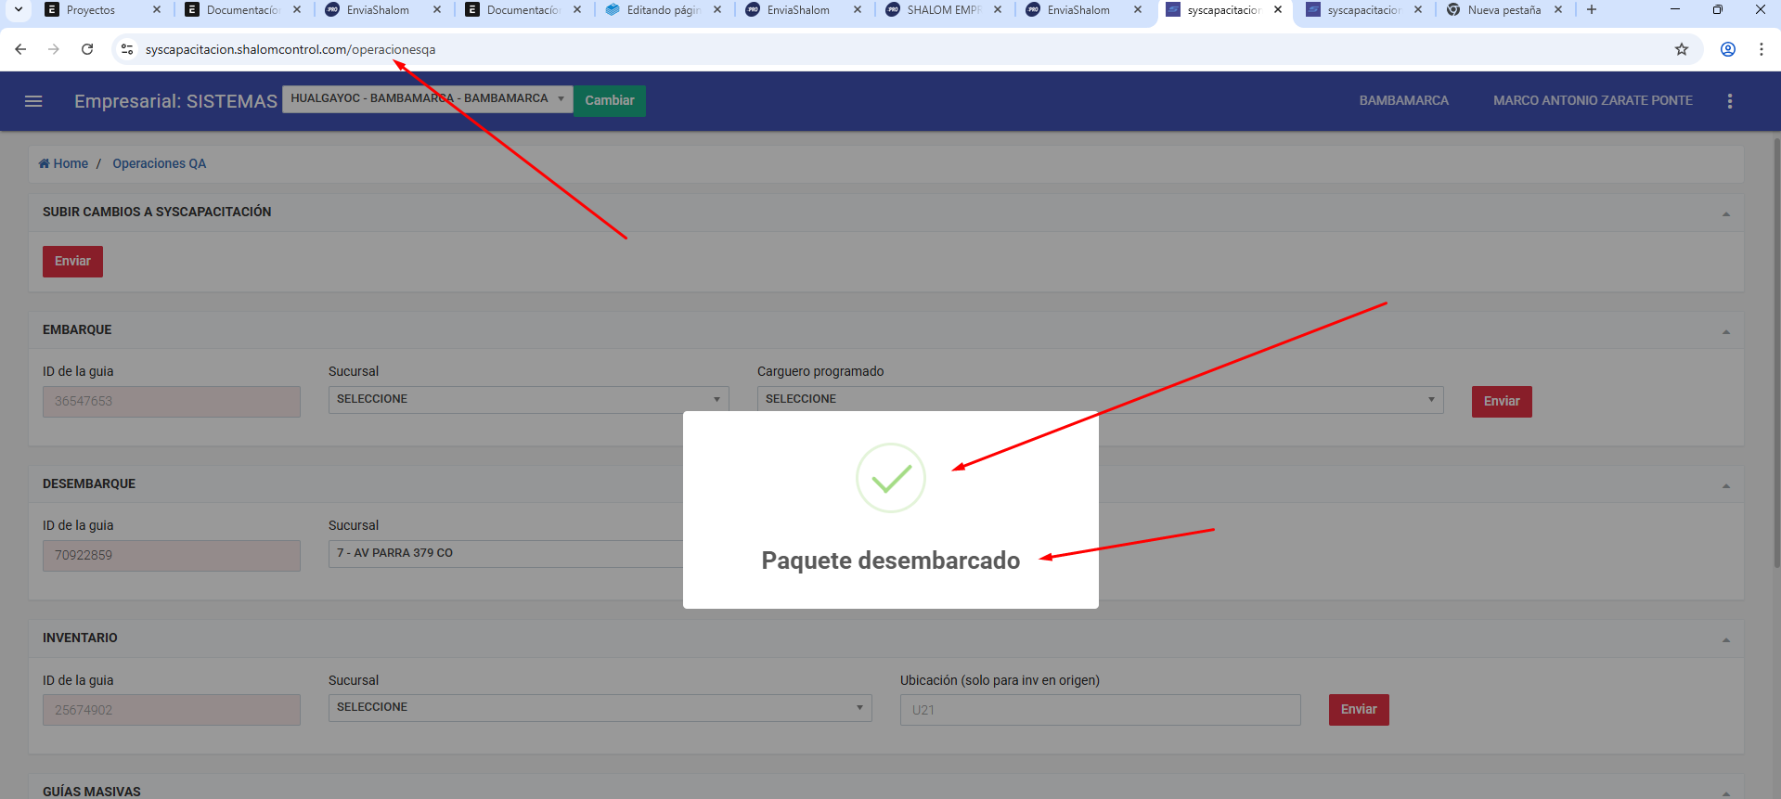Expand the Carguero programado dropdown

click(x=1099, y=399)
